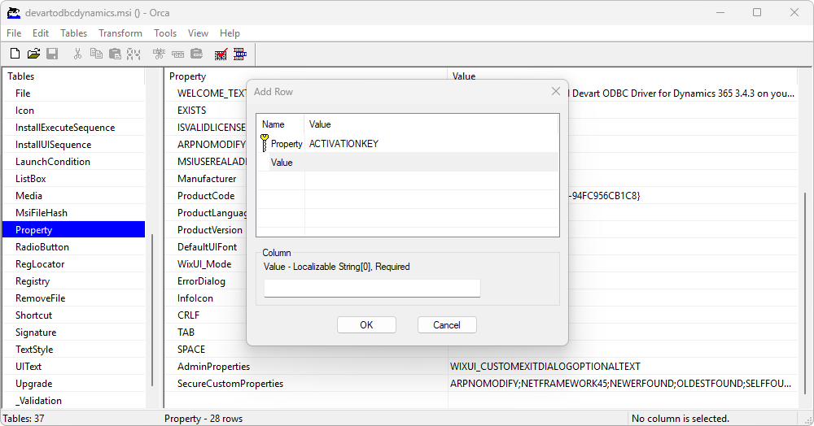Select the ProductCode property row

[207, 196]
